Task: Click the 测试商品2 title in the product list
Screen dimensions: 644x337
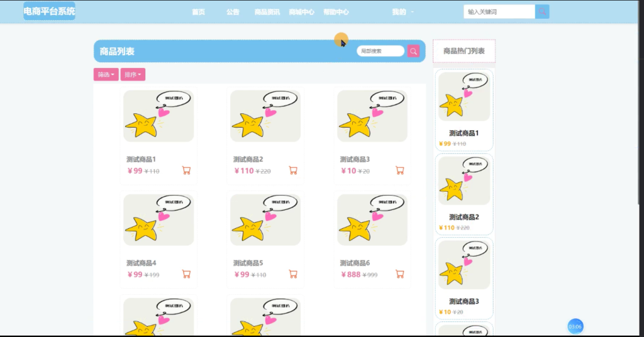Action: click(x=248, y=159)
